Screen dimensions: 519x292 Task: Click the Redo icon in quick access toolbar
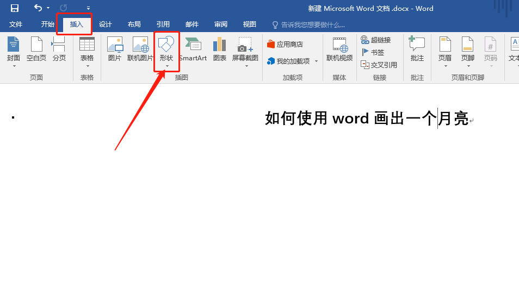coord(63,8)
